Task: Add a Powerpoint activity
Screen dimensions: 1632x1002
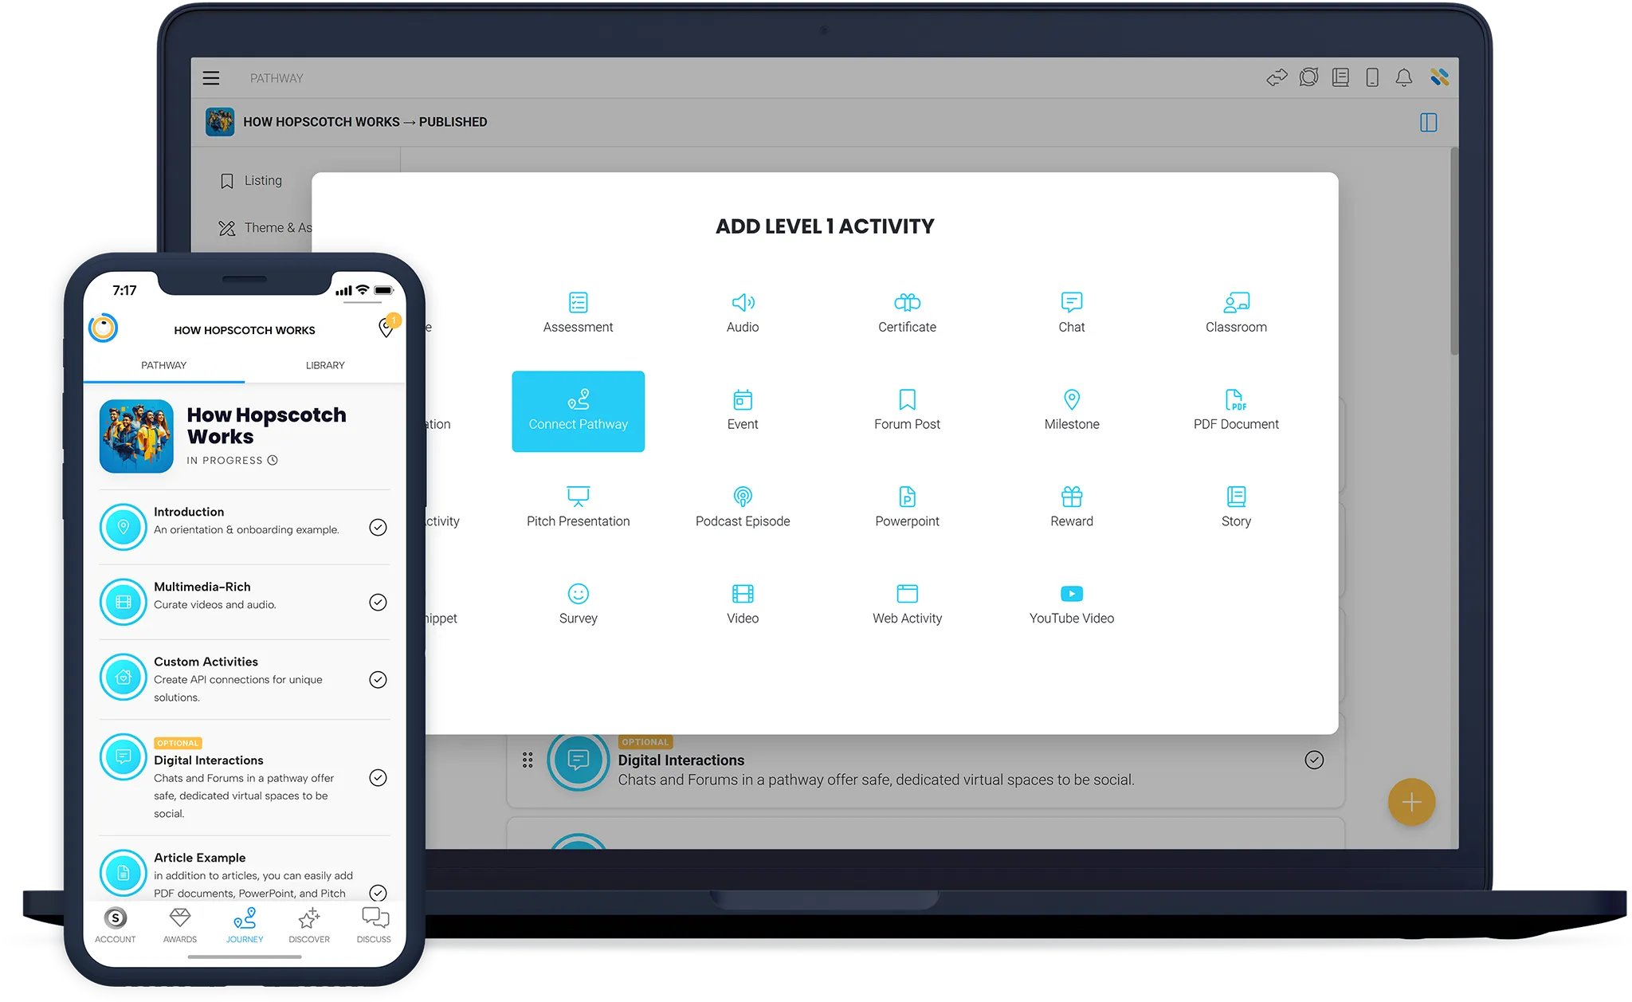Action: tap(907, 508)
